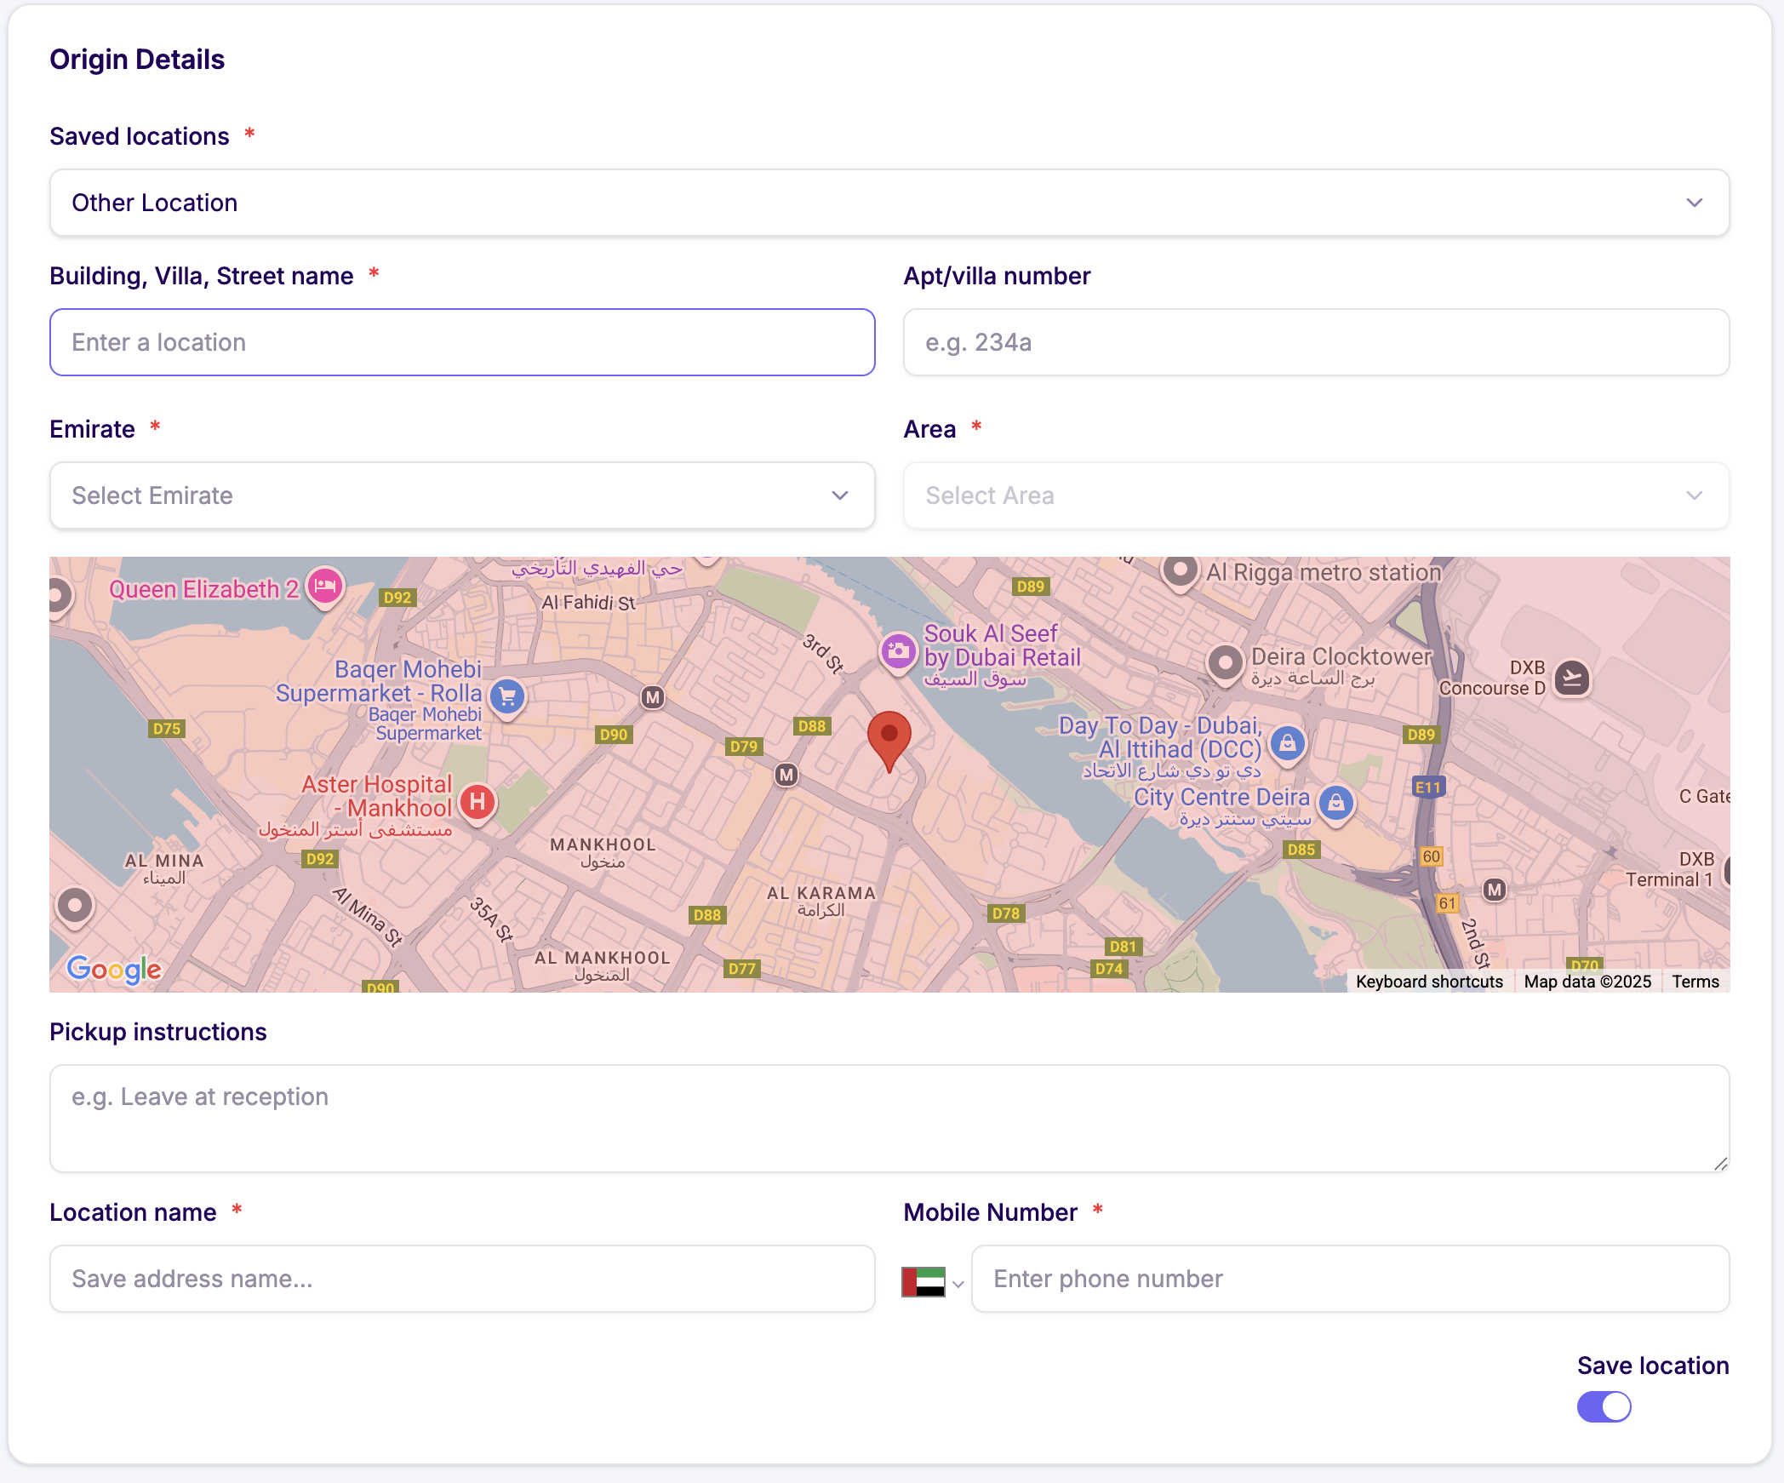Image resolution: width=1784 pixels, height=1483 pixels.
Task: Open the map Keyboard shortcuts button
Action: tap(1429, 982)
